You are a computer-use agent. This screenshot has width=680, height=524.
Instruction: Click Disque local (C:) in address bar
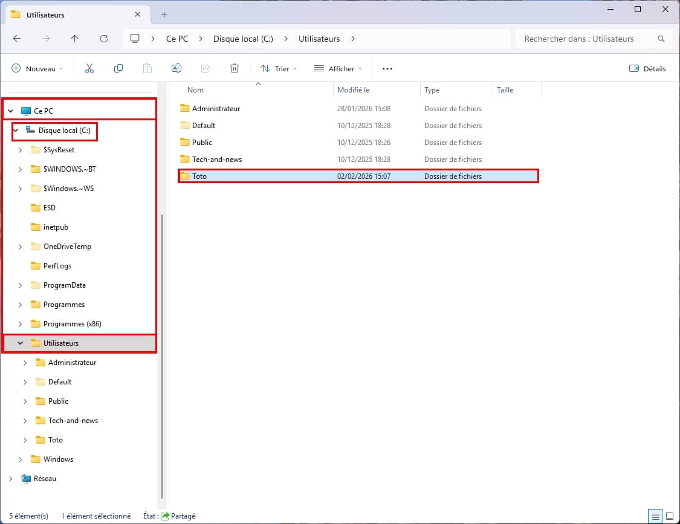[243, 39]
